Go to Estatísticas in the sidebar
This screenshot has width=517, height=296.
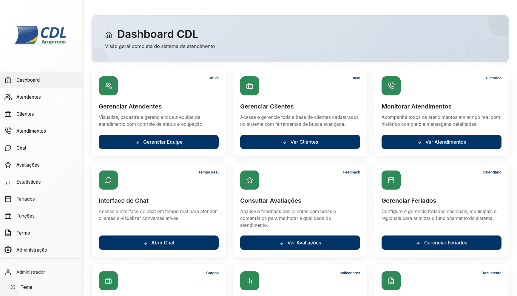pos(29,182)
